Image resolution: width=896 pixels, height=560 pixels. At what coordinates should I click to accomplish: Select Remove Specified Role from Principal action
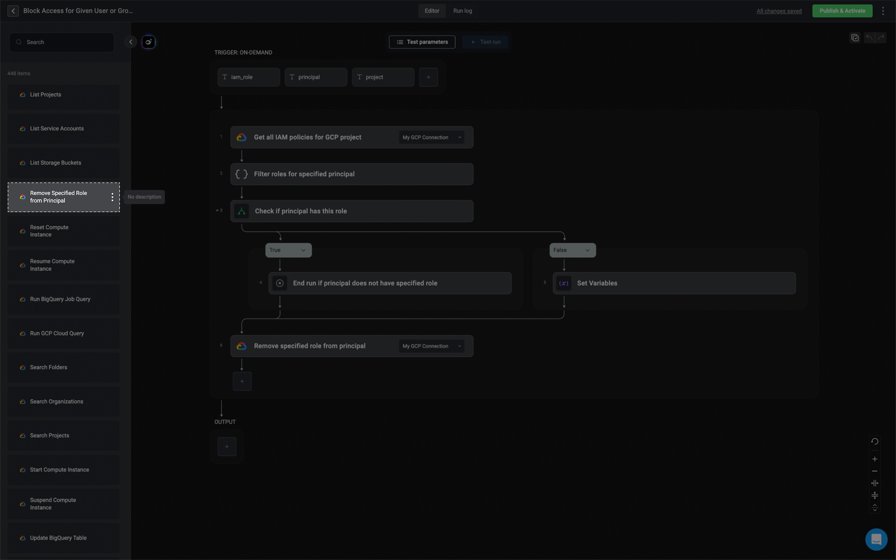[63, 197]
